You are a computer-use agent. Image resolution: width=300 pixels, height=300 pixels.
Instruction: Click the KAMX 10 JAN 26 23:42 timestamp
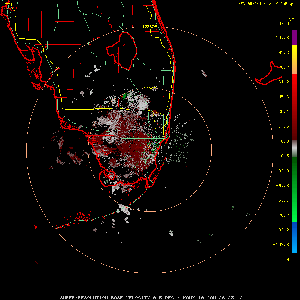click(x=213, y=298)
